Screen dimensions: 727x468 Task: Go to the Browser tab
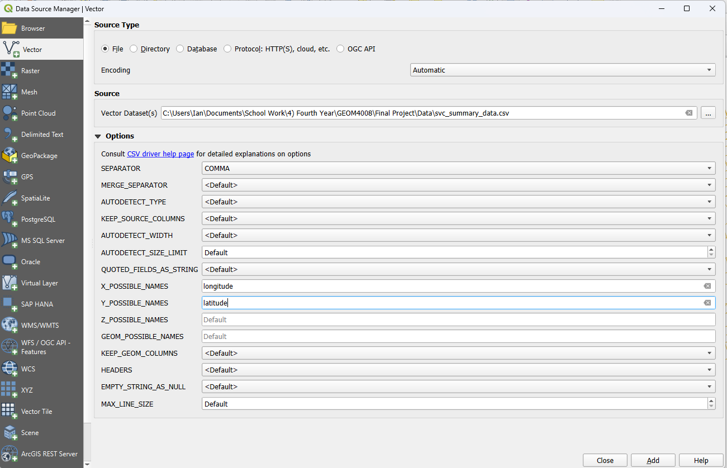[x=33, y=28]
